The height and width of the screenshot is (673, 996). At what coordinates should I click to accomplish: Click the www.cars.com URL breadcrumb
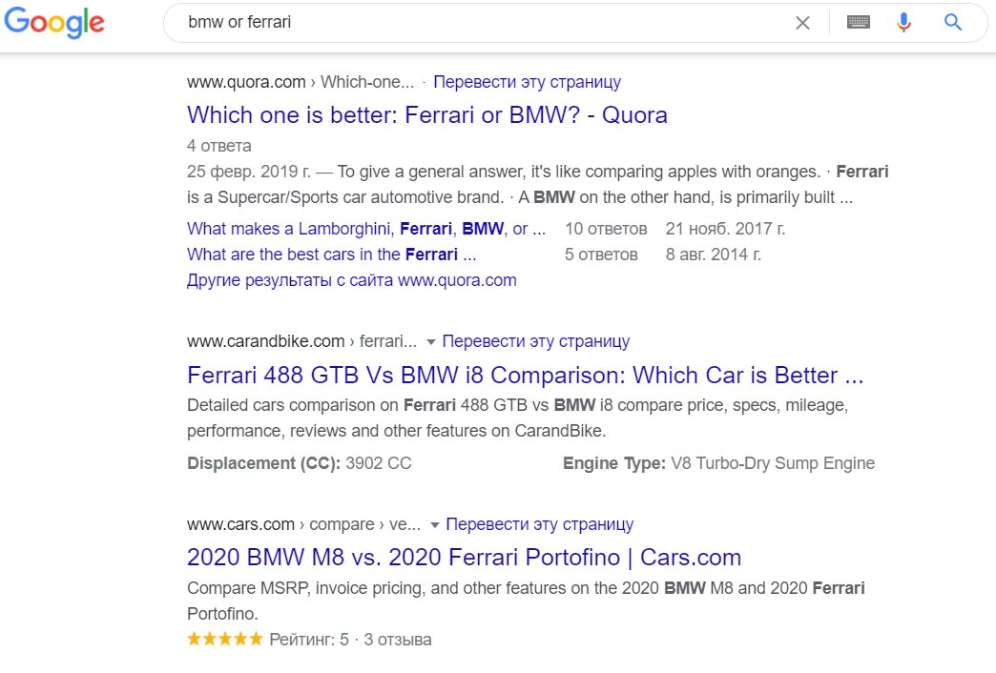click(303, 524)
